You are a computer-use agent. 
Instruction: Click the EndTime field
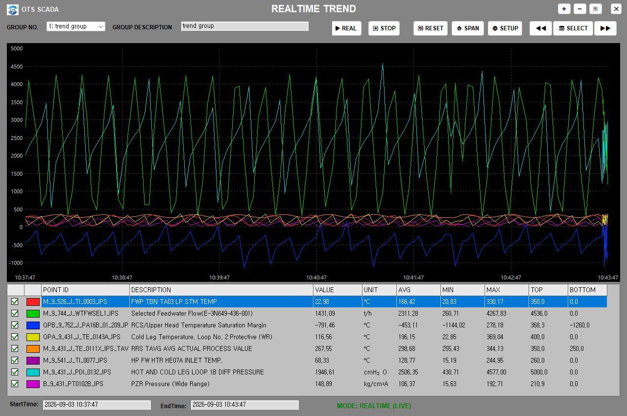[245, 405]
